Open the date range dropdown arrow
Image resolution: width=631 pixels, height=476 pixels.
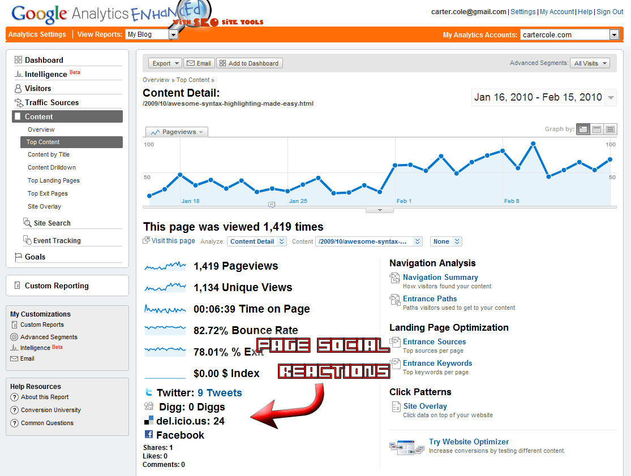[x=611, y=98]
